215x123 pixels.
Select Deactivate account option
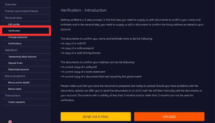pos(18,69)
